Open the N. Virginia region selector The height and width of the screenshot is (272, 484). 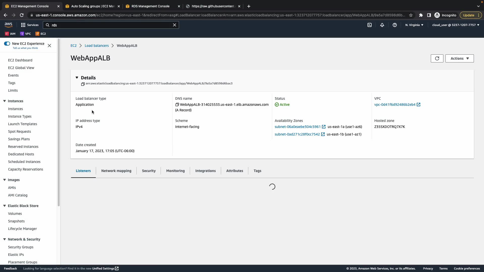coord(414,25)
